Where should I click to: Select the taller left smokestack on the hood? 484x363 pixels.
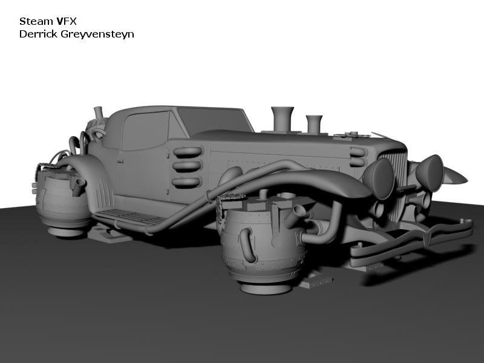[283, 119]
